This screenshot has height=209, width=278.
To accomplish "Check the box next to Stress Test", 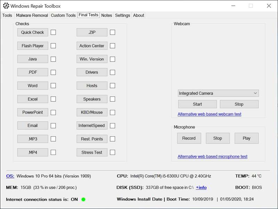I will click(113, 152).
